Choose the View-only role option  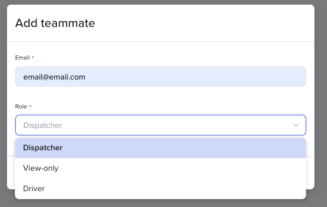pos(41,168)
